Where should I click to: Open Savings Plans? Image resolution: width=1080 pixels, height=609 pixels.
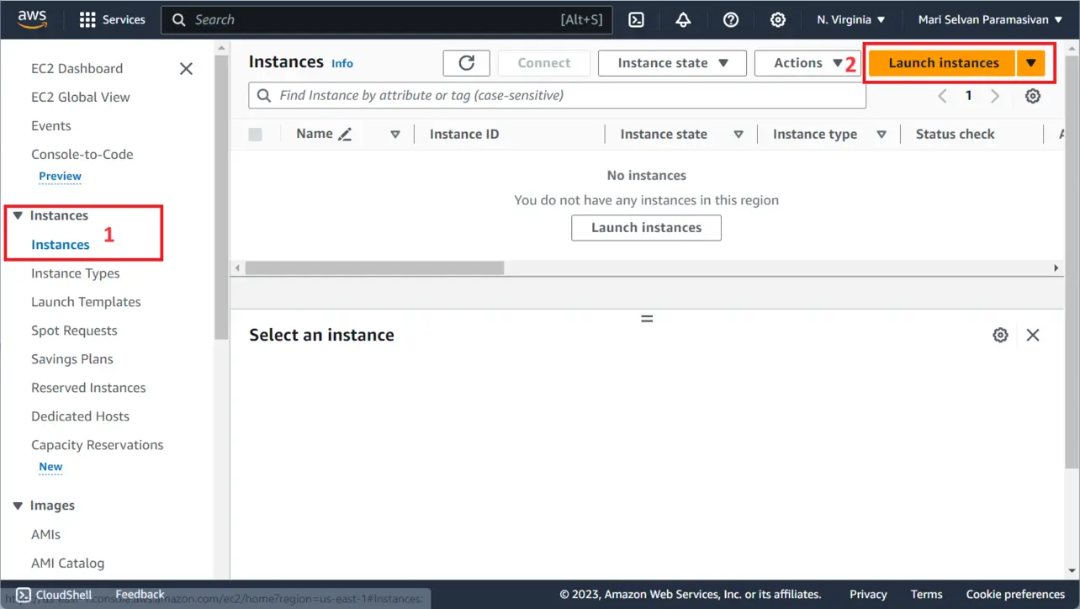click(72, 359)
